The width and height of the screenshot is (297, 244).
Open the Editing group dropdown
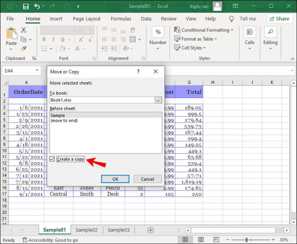click(270, 39)
